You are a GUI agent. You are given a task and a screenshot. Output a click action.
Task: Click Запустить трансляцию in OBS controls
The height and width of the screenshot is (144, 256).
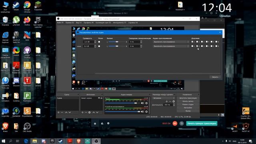pos(188,98)
